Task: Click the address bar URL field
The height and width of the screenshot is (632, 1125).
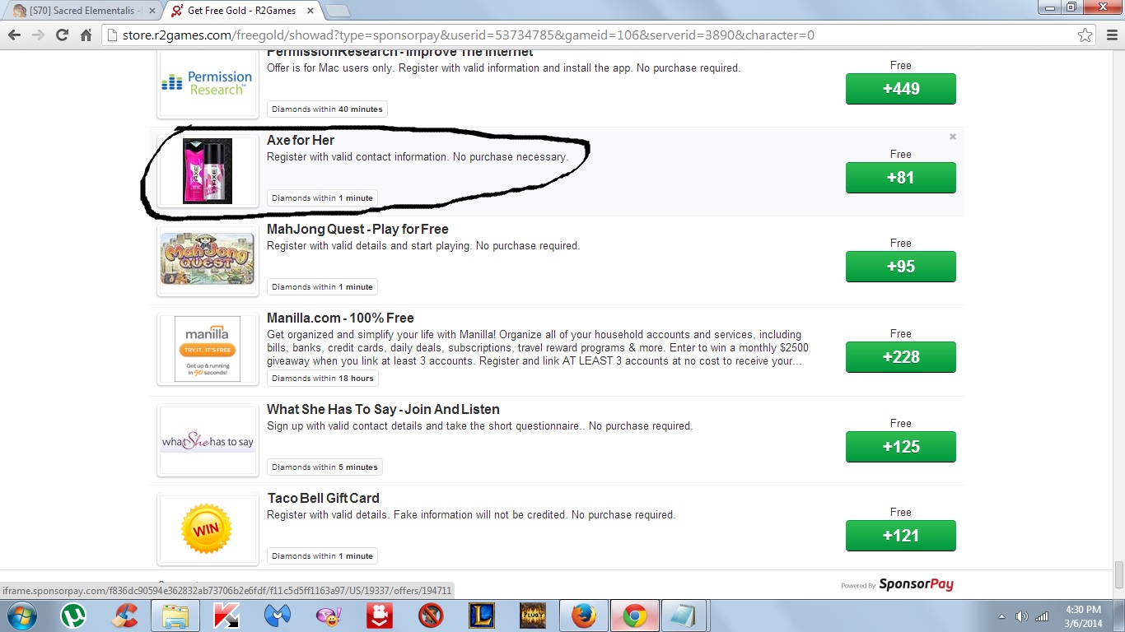Action: click(577, 35)
